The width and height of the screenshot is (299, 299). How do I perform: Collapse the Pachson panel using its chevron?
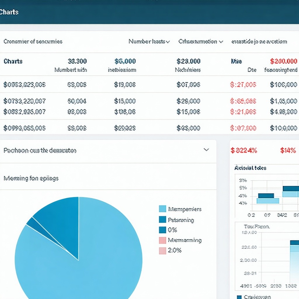(207, 149)
